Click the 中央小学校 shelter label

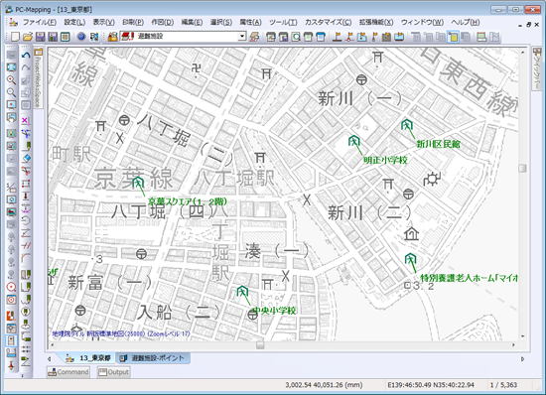point(274,310)
